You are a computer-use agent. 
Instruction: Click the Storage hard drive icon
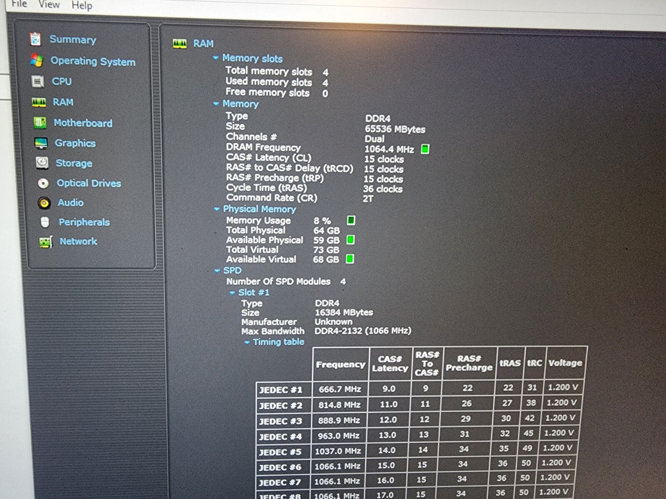[x=42, y=163]
